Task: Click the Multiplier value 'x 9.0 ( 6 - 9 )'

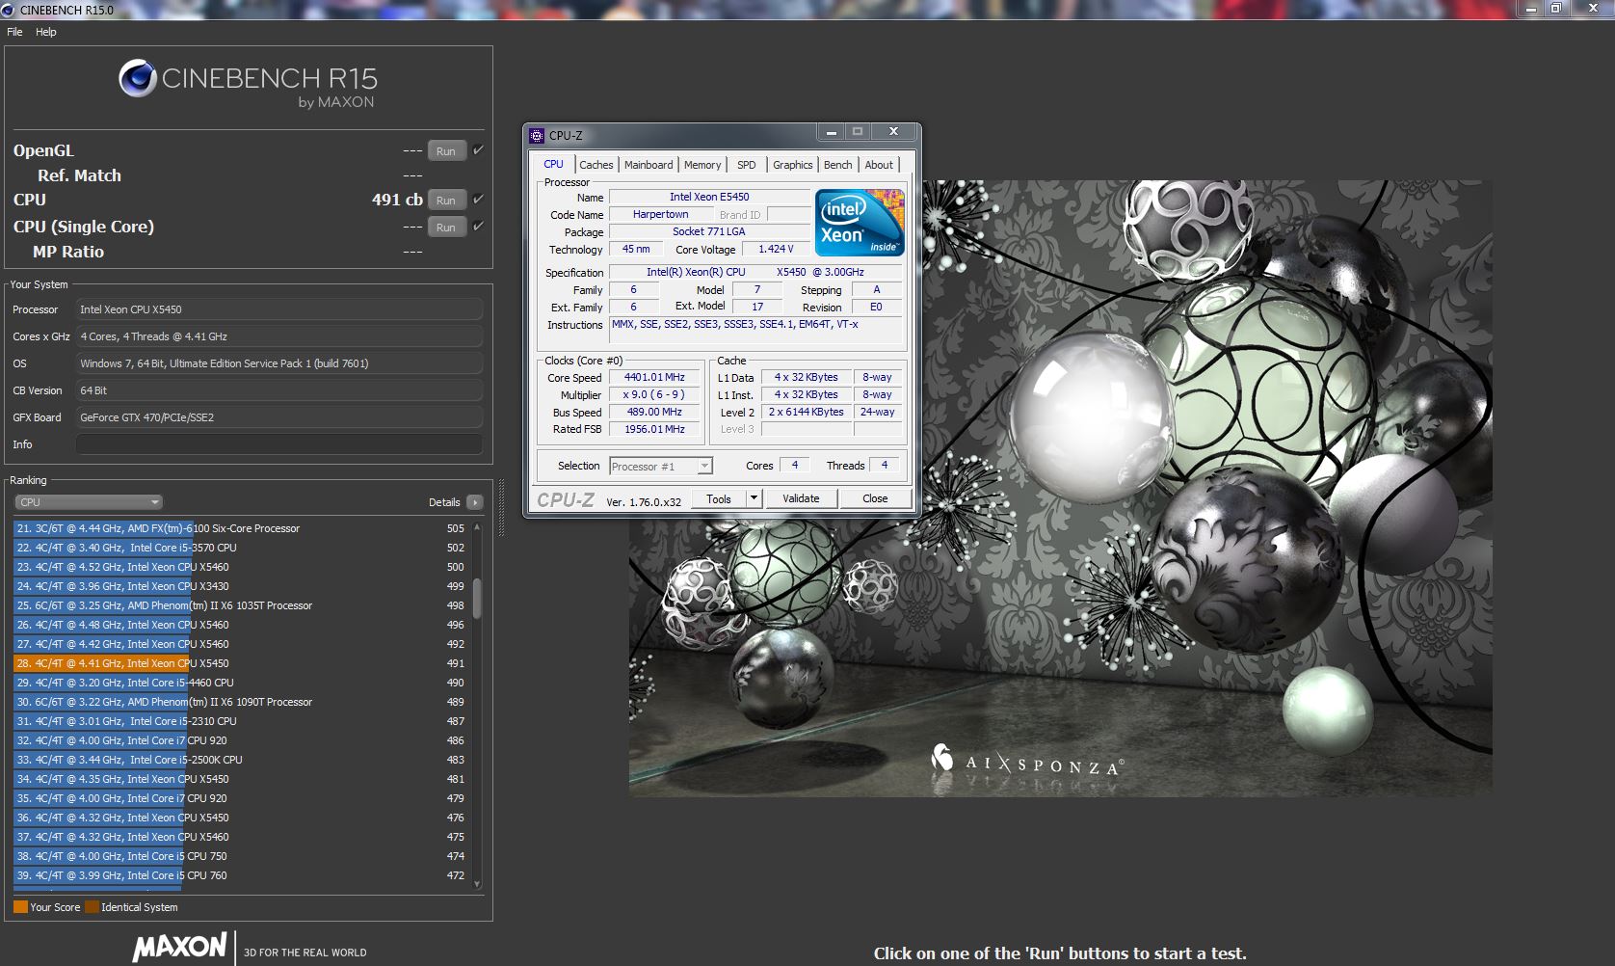Action: coord(654,394)
